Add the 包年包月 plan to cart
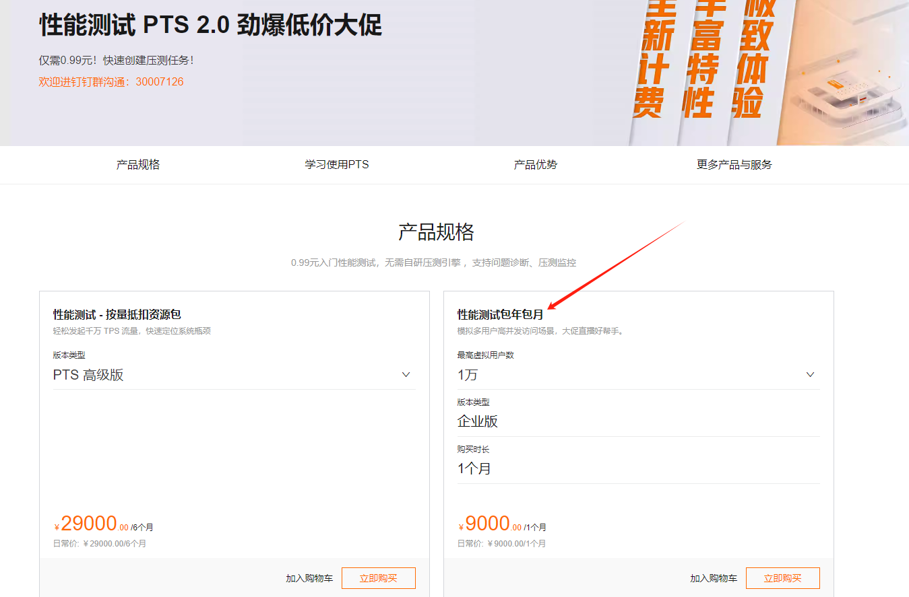 point(714,578)
